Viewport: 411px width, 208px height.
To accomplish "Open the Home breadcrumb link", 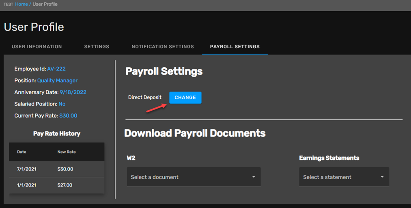I will pyautogui.click(x=22, y=4).
